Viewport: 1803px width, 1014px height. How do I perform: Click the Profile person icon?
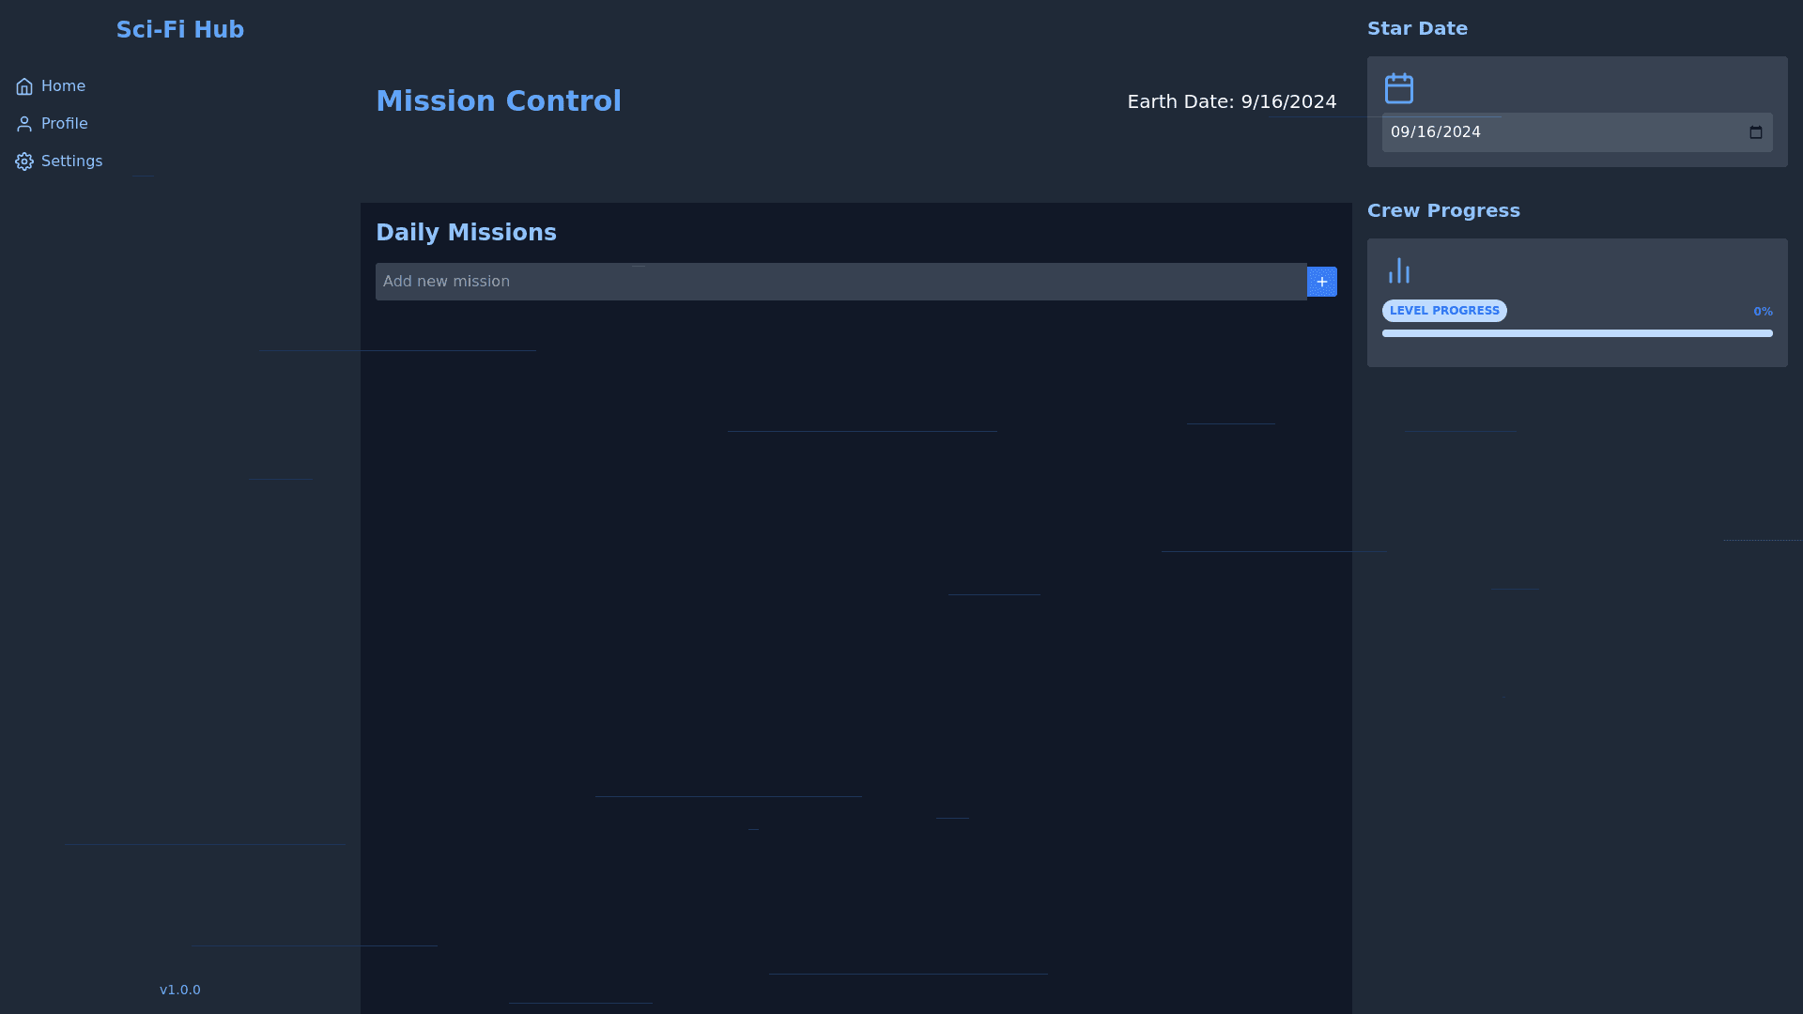(24, 124)
